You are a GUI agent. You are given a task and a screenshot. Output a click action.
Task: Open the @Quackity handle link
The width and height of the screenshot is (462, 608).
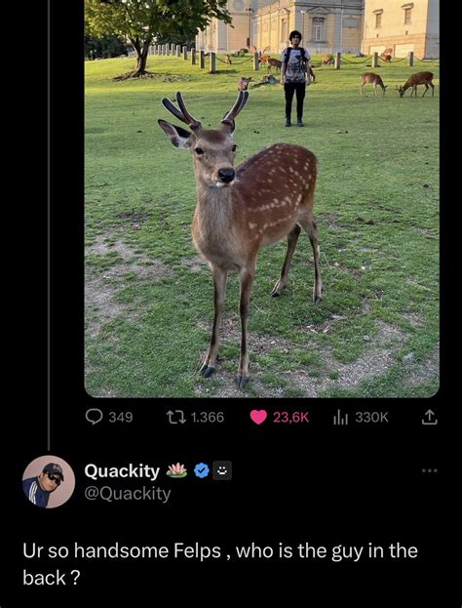tap(128, 494)
